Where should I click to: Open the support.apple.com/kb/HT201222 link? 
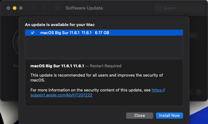coord(61,95)
